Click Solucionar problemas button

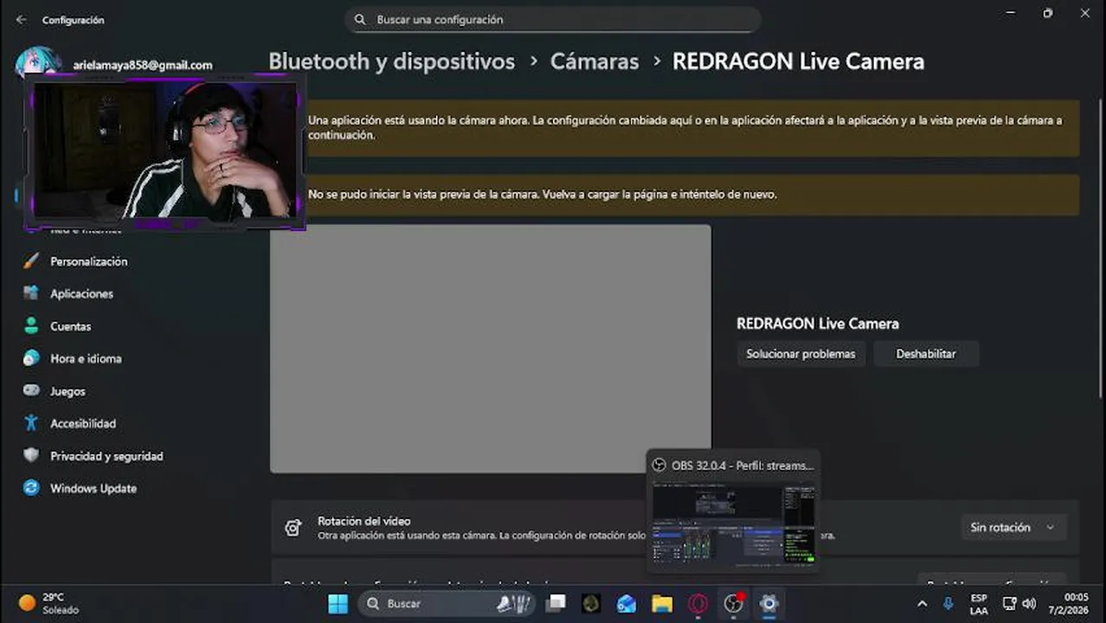(801, 354)
